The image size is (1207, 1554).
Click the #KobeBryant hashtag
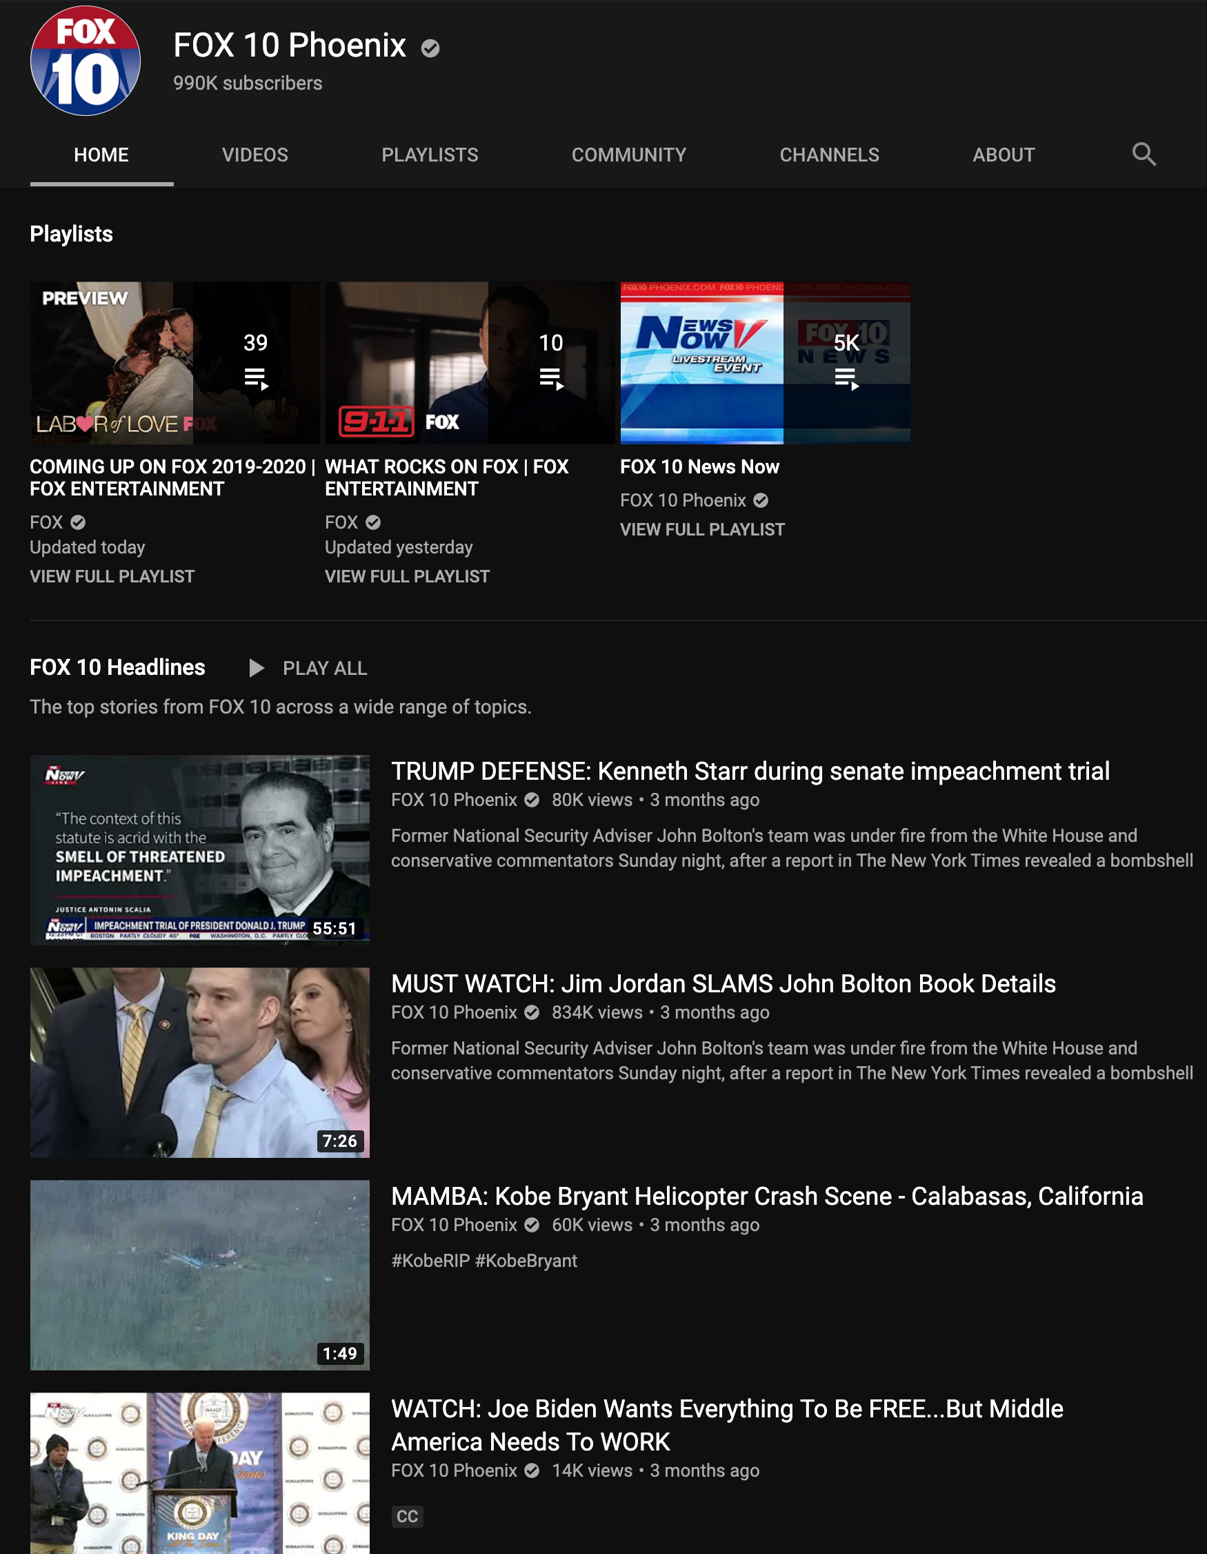point(526,1261)
